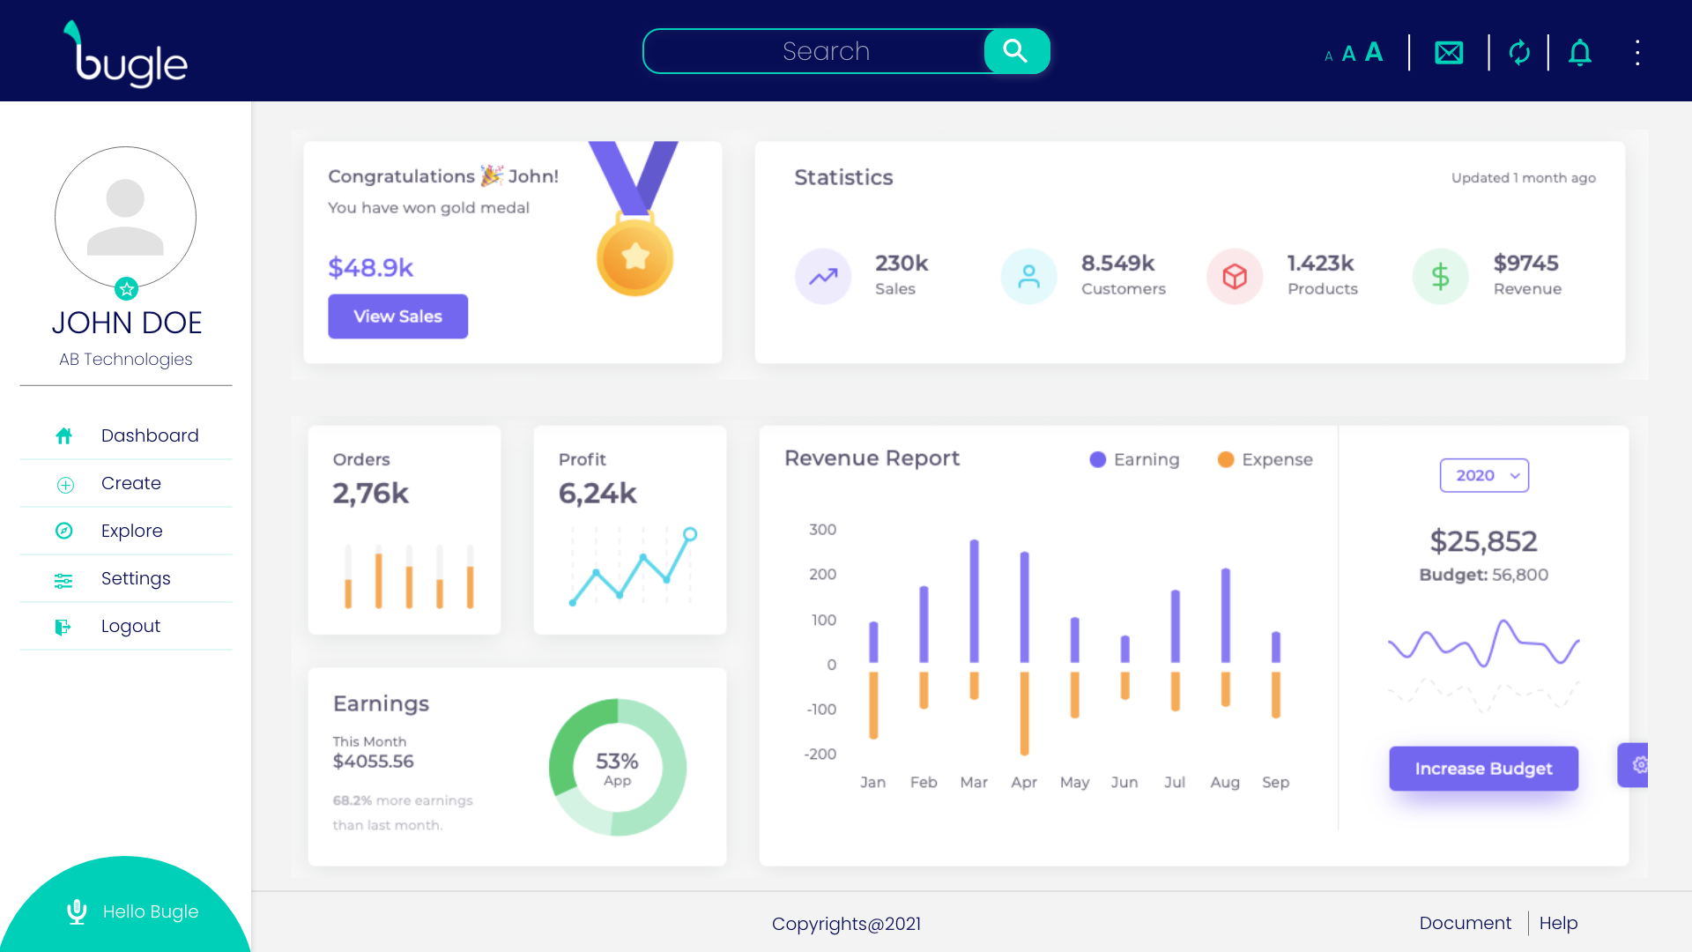Click the settings gear side tab
Screen dimensions: 1692x952
pos(1637,764)
